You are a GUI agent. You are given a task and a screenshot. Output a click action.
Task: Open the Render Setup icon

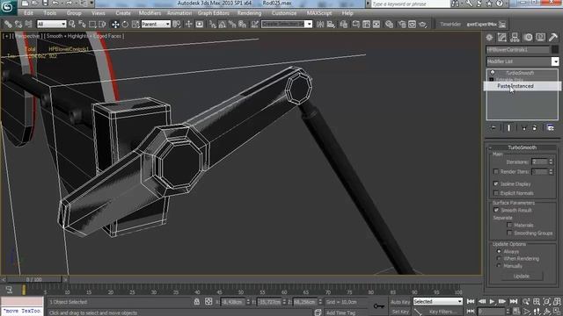click(x=402, y=24)
